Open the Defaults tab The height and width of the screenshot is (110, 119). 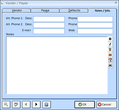74,10
